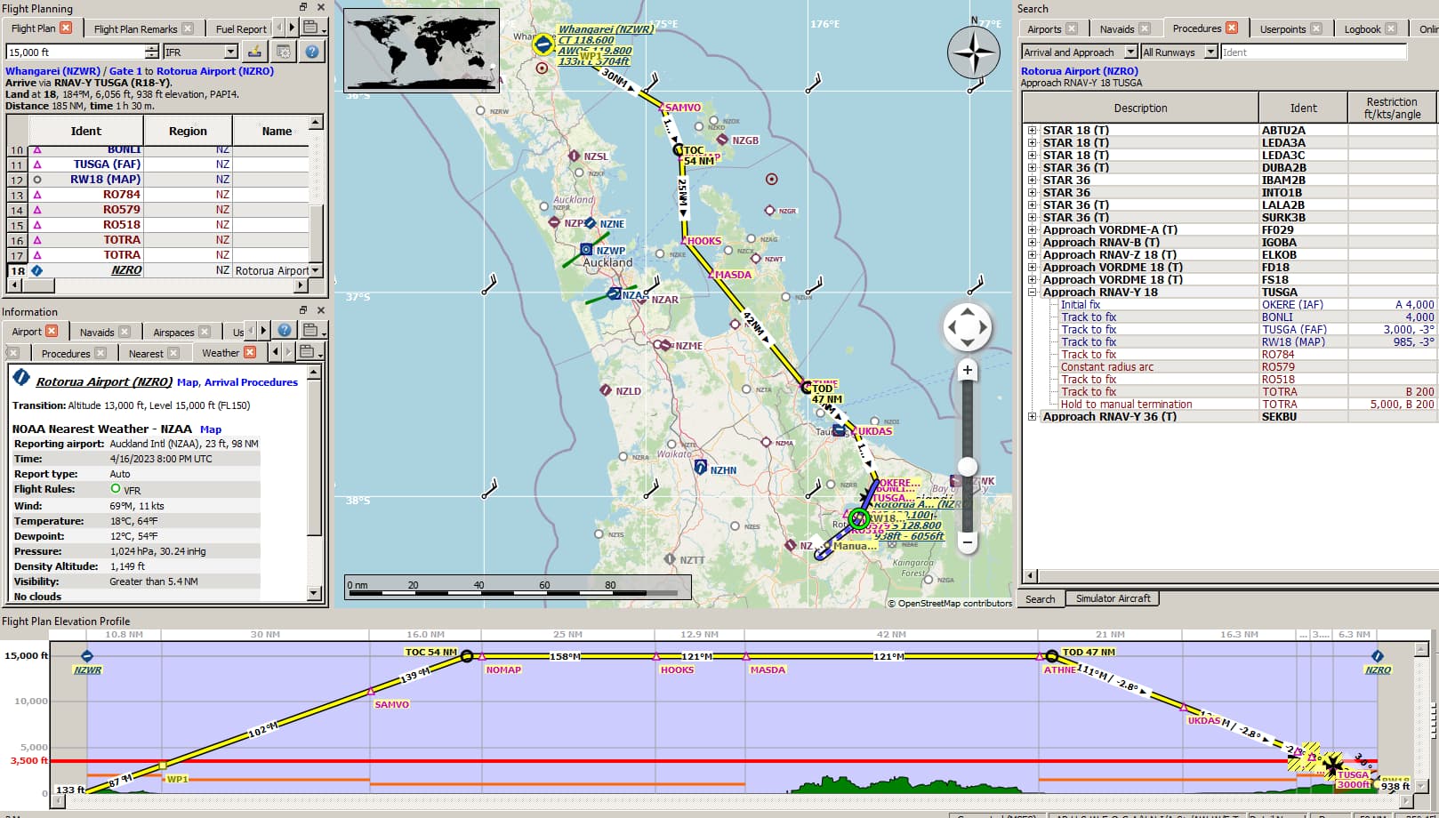The height and width of the screenshot is (818, 1439).
Task: Close the Weather tab in Information
Action: click(250, 353)
